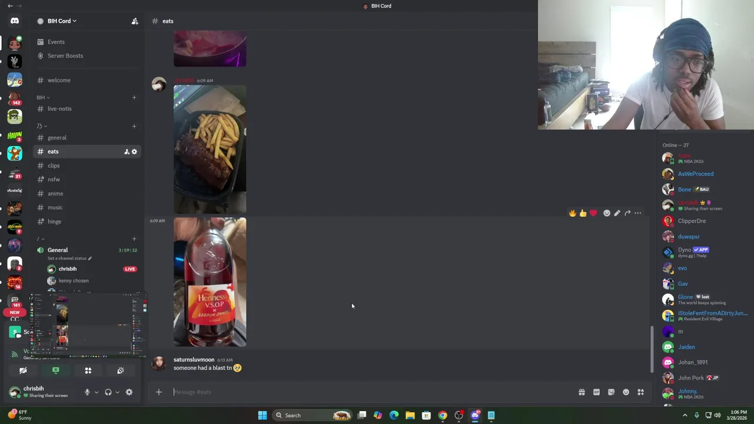React with red heart emoji
Viewport: 754px width, 424px height.
click(593, 213)
